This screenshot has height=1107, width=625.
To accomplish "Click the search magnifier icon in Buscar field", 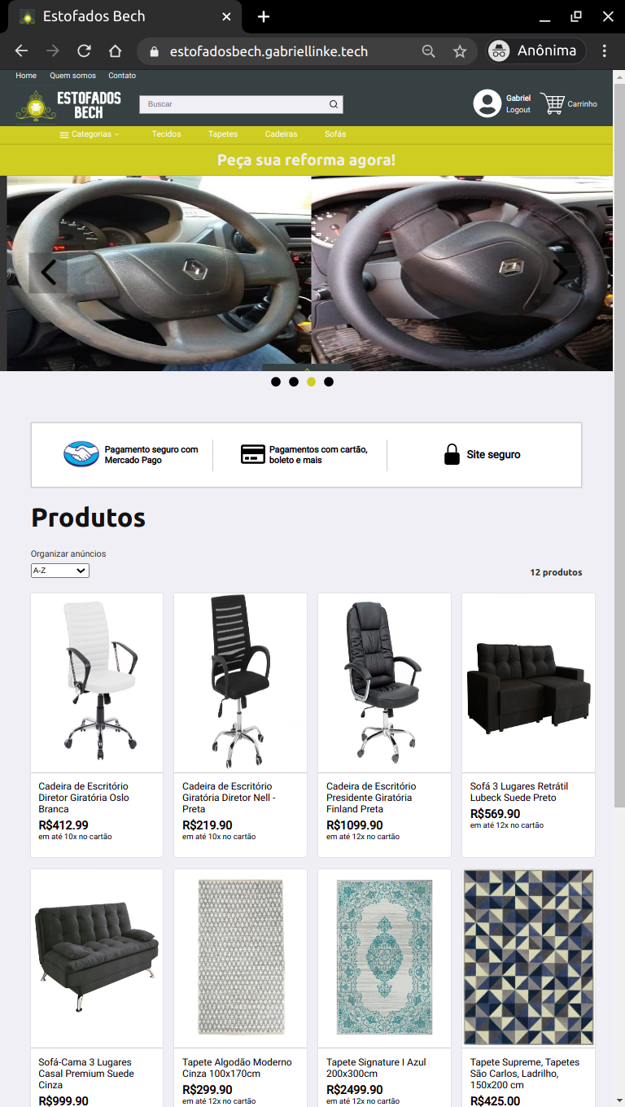I will (334, 104).
